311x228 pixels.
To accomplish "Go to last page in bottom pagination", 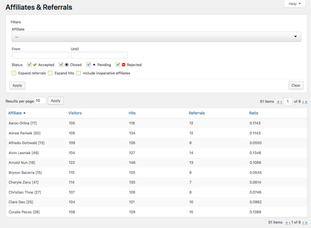I will (306, 223).
